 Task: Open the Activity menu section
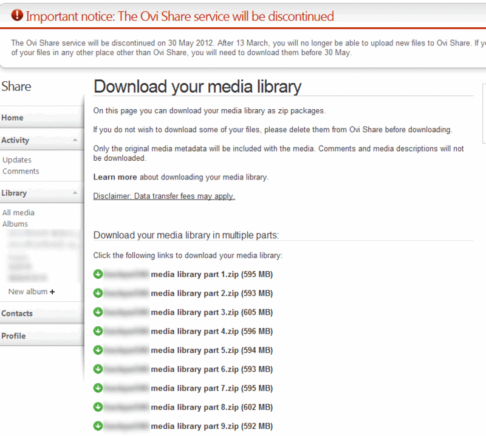[x=42, y=140]
